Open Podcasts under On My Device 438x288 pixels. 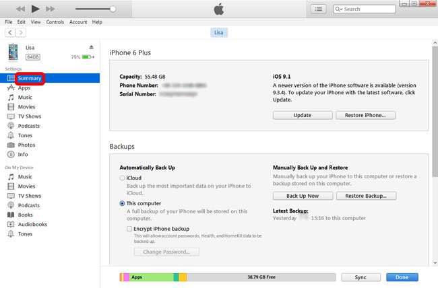click(29, 205)
